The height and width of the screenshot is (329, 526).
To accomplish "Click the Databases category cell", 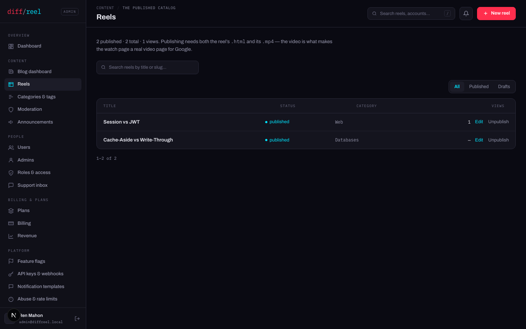I will [x=347, y=140].
